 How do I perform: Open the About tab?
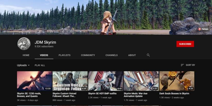(132, 55)
